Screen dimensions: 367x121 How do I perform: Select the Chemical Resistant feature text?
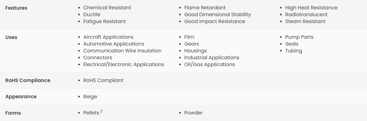coord(107,8)
